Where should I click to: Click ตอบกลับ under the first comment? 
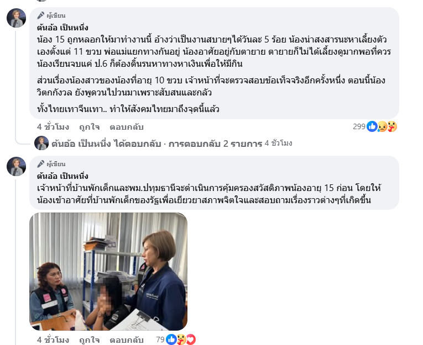[x=127, y=127]
